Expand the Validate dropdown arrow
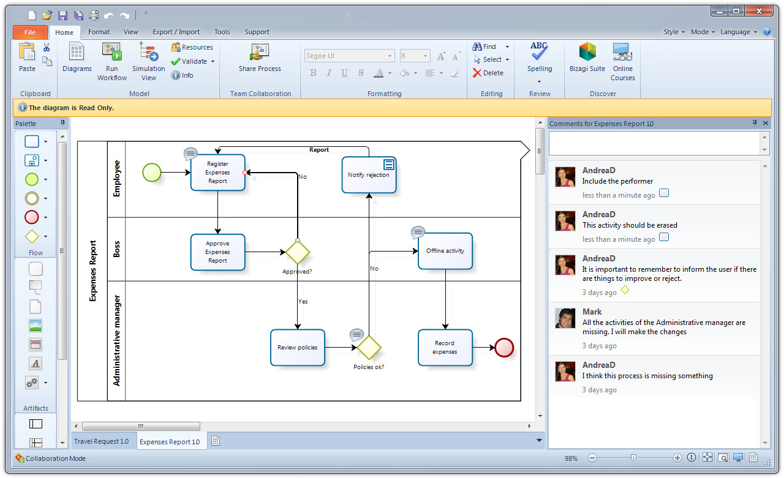Screen dimensions: 784x478 (213, 61)
